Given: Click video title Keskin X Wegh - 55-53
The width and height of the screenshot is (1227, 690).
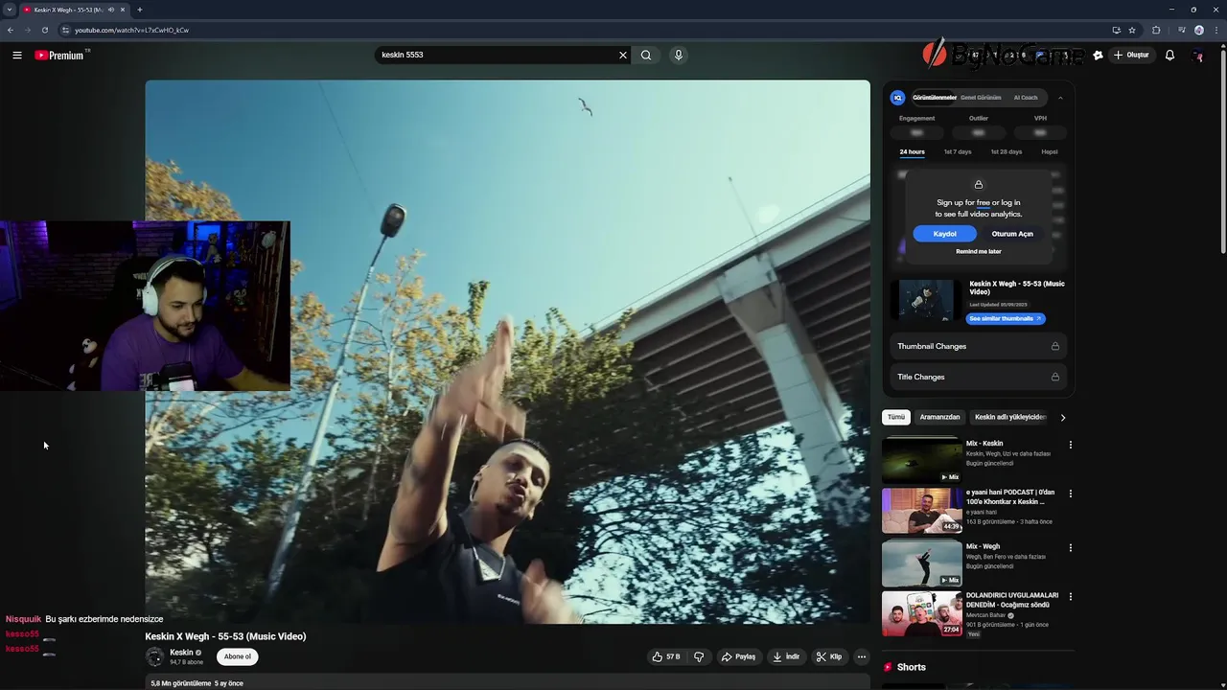Looking at the screenshot, I should pos(225,636).
